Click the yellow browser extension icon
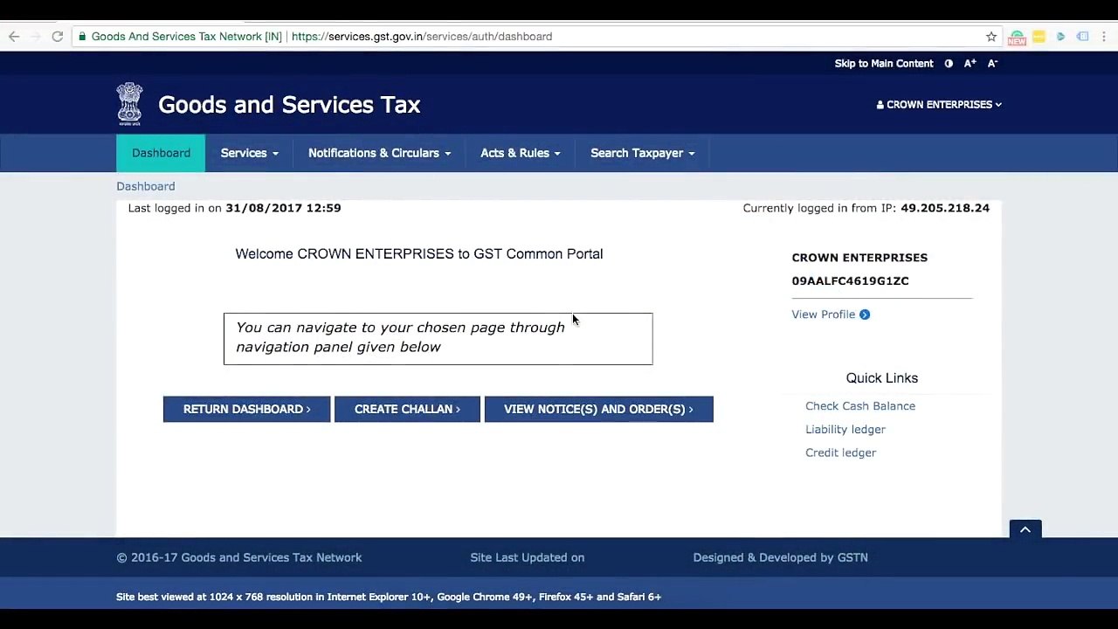 pyautogui.click(x=1039, y=37)
